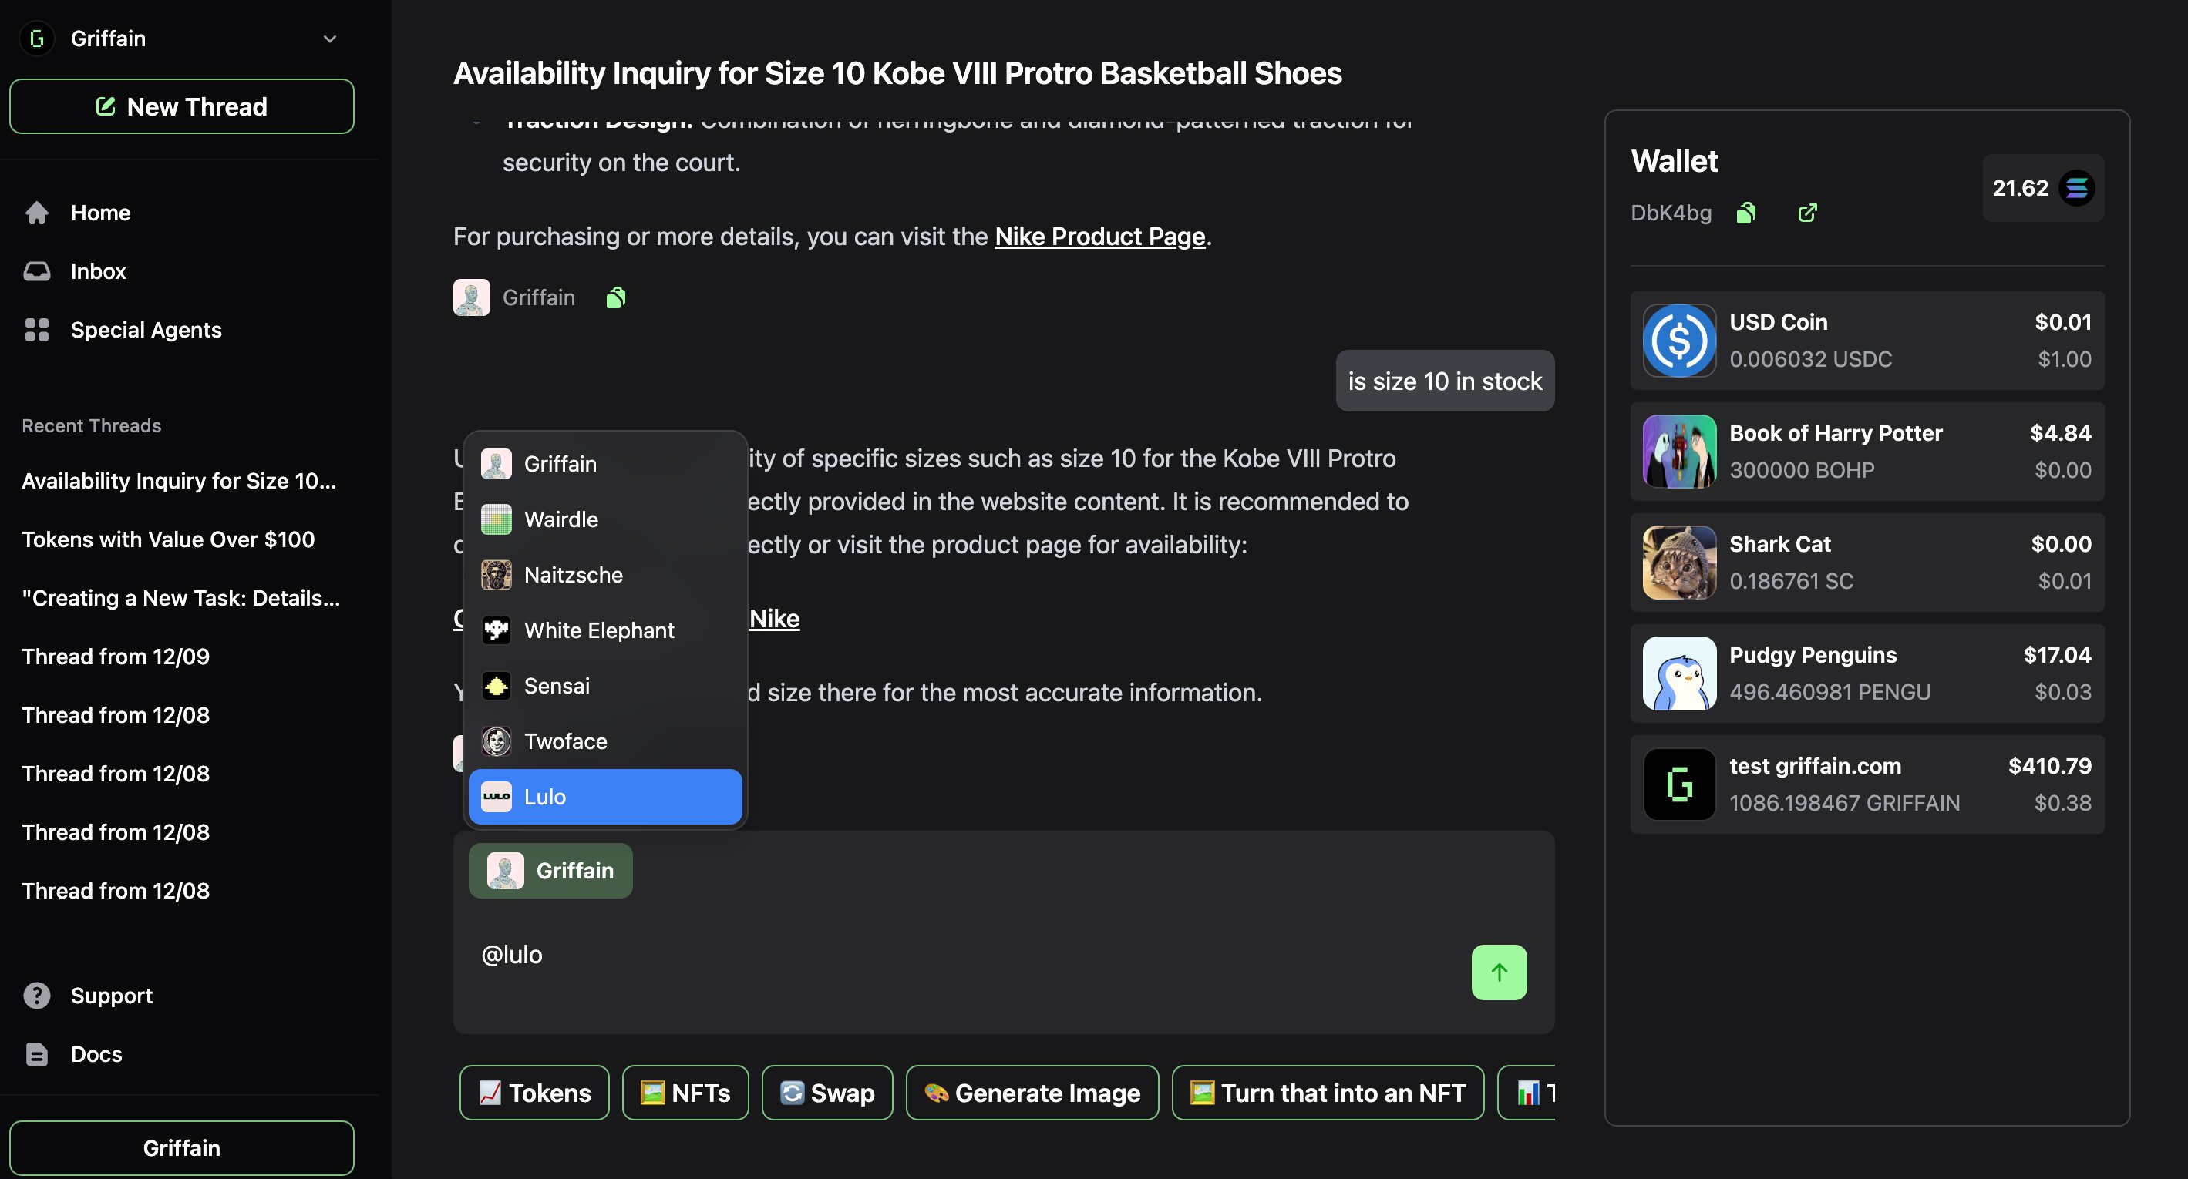Expand the Griffain account chevron dropdown
The width and height of the screenshot is (2188, 1179).
tap(329, 39)
